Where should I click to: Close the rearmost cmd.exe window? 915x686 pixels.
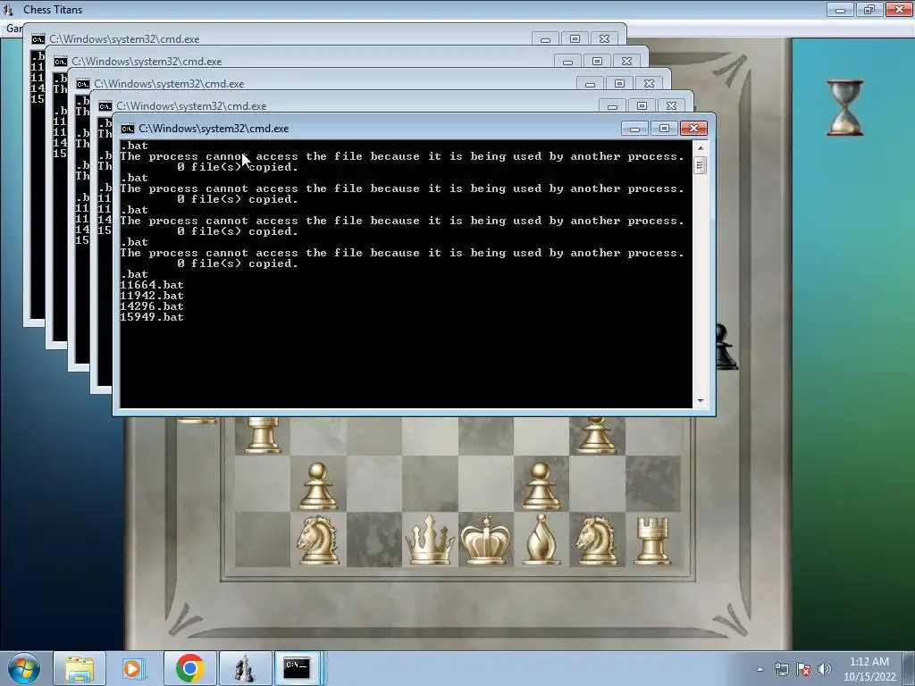(x=605, y=39)
